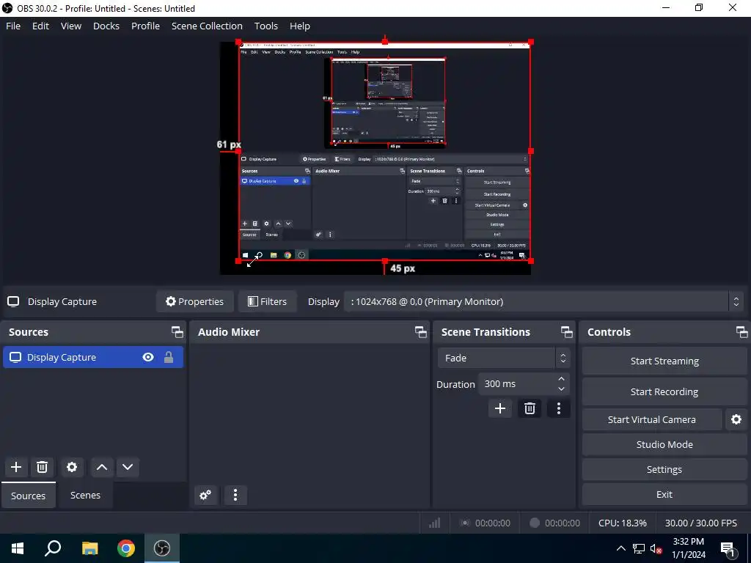Viewport: 751px width, 563px height.
Task: Click the OBS Studio taskbar icon
Action: [162, 548]
